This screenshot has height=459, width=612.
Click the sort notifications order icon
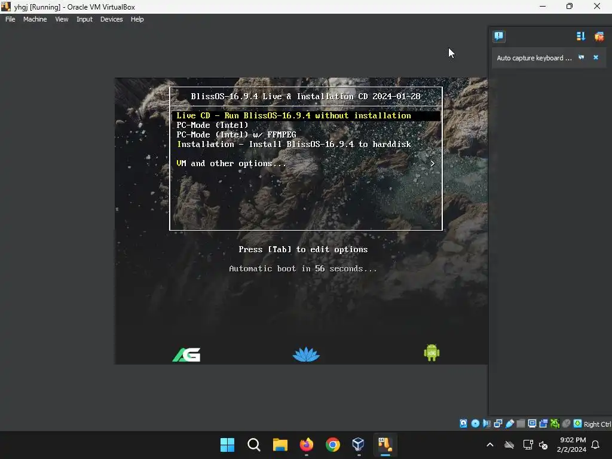click(581, 36)
